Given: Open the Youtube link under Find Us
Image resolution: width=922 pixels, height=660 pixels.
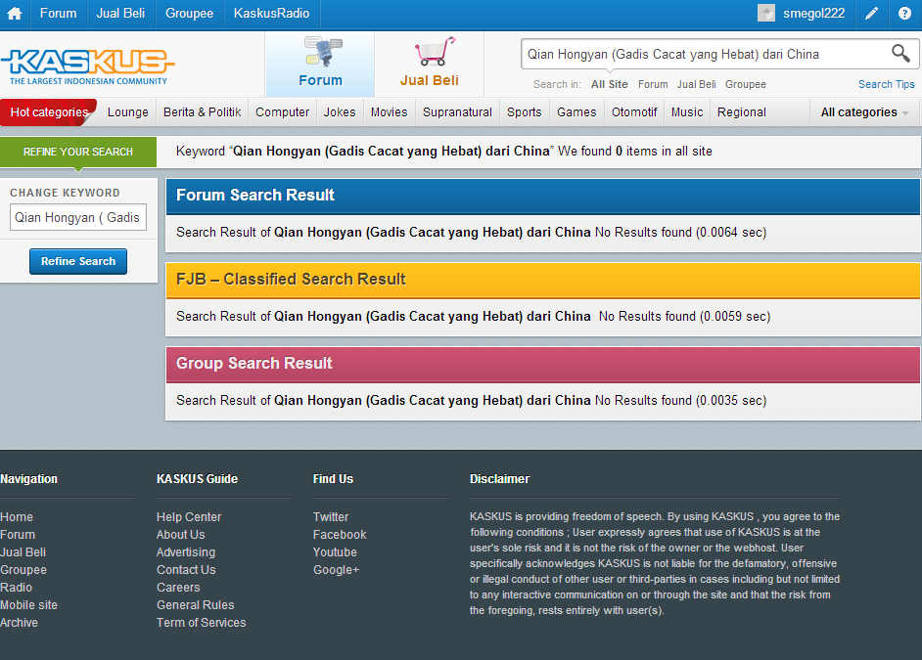Looking at the screenshot, I should click(x=335, y=552).
